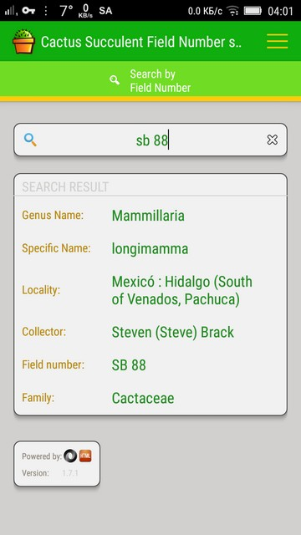301x535 pixels.
Task: Tap the Cactaceae family value
Action: pyautogui.click(x=143, y=398)
